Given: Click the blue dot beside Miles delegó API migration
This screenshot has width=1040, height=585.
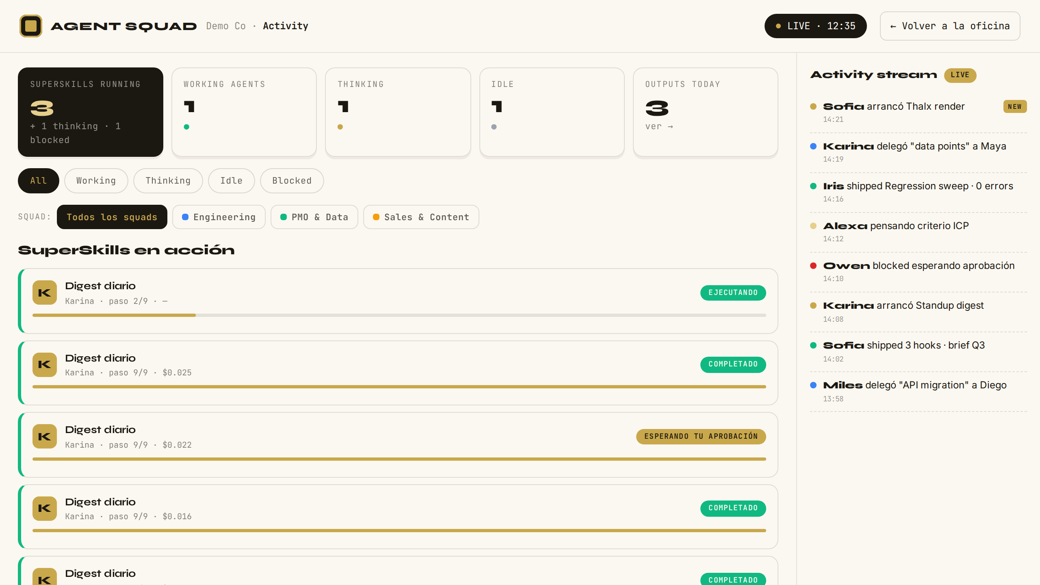Looking at the screenshot, I should (813, 385).
